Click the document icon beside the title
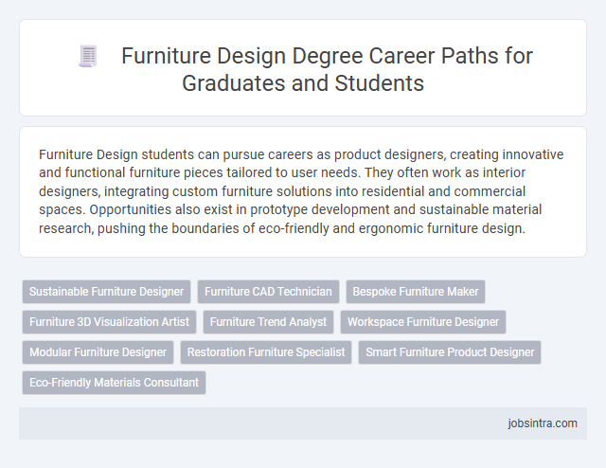The width and height of the screenshot is (606, 468). pos(88,56)
